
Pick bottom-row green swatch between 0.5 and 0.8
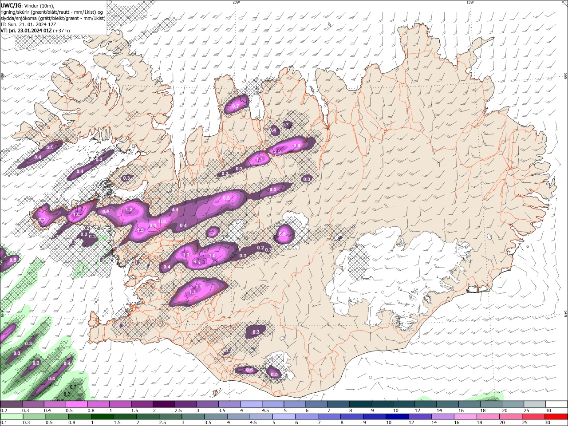coord(57,417)
